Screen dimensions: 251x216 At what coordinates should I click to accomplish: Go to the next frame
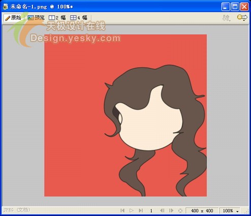tap(171, 210)
